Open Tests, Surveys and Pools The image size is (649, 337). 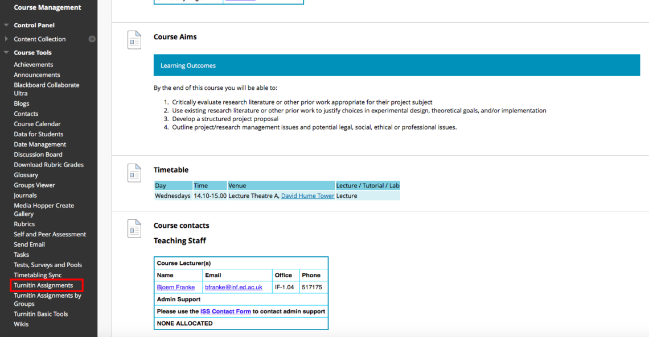pyautogui.click(x=47, y=264)
